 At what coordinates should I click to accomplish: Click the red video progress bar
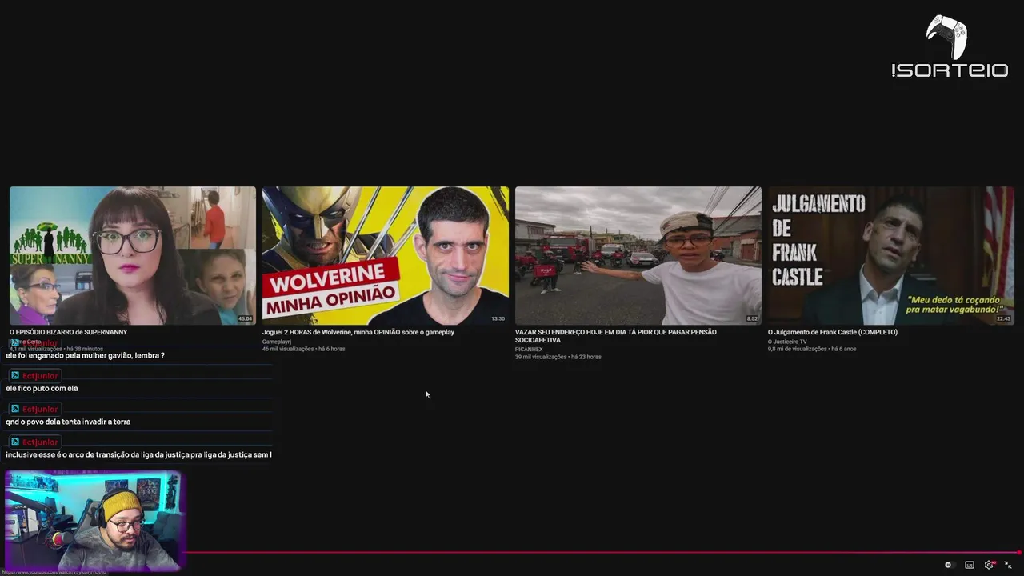(602, 552)
